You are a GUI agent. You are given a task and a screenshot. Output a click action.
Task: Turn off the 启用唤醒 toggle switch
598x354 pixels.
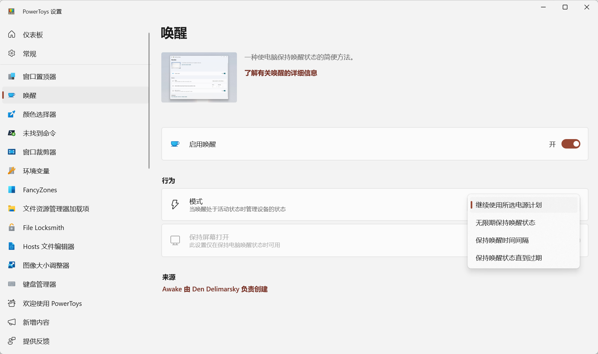(571, 144)
